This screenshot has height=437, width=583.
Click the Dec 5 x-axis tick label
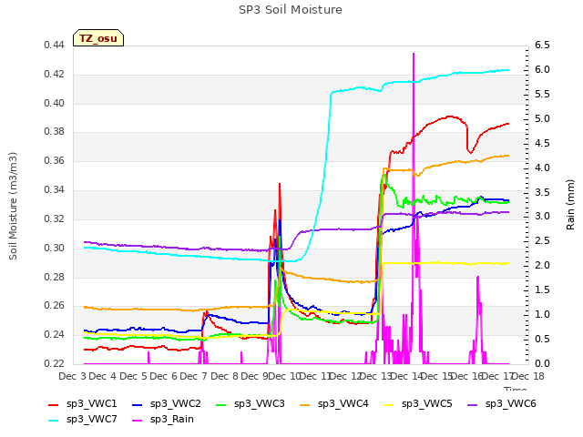[133, 376]
